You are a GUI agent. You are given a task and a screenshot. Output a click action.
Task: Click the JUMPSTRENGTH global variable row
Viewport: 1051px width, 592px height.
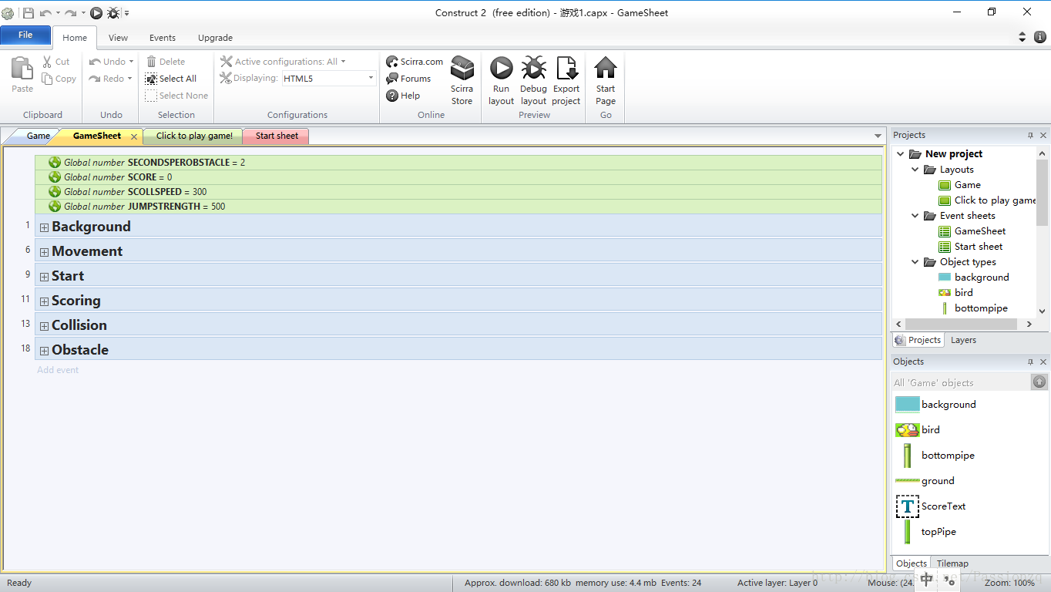click(458, 207)
